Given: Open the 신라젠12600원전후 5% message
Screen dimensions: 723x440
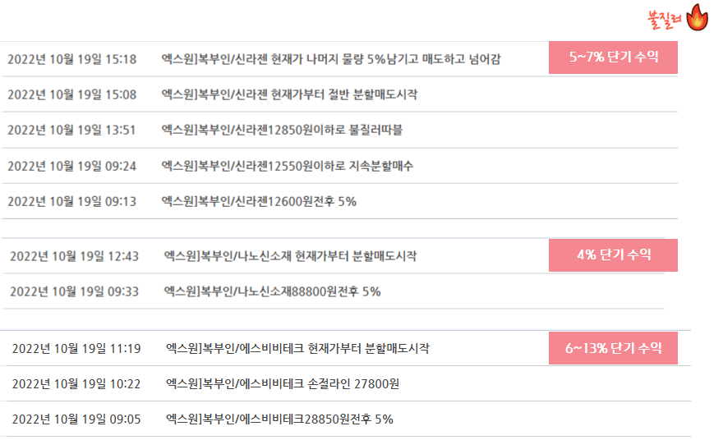Looking at the screenshot, I should pyautogui.click(x=259, y=201).
